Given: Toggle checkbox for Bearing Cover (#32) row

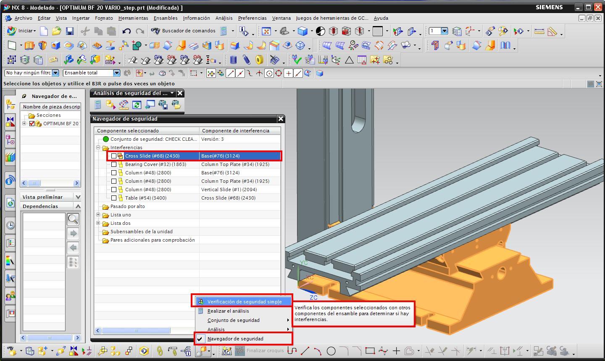Looking at the screenshot, I should (114, 164).
